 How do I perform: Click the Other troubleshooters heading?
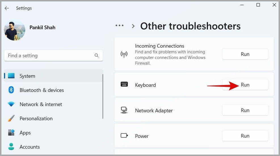(190, 26)
